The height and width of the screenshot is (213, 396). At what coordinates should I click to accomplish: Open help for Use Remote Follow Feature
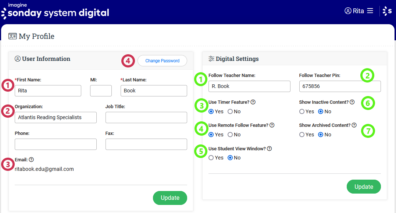pos(272,125)
